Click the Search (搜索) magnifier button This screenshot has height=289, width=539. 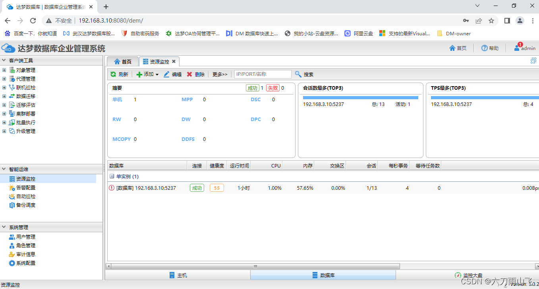[304, 74]
